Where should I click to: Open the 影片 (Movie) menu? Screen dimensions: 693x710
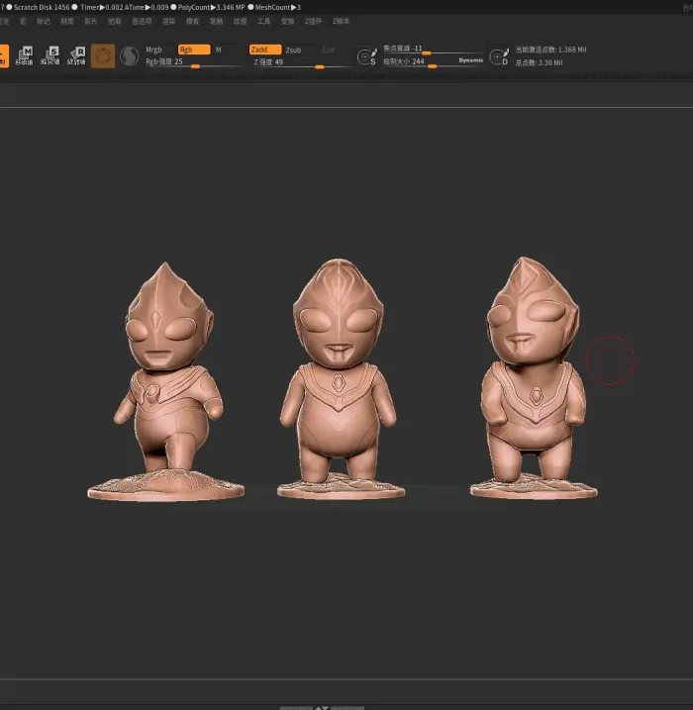90,21
